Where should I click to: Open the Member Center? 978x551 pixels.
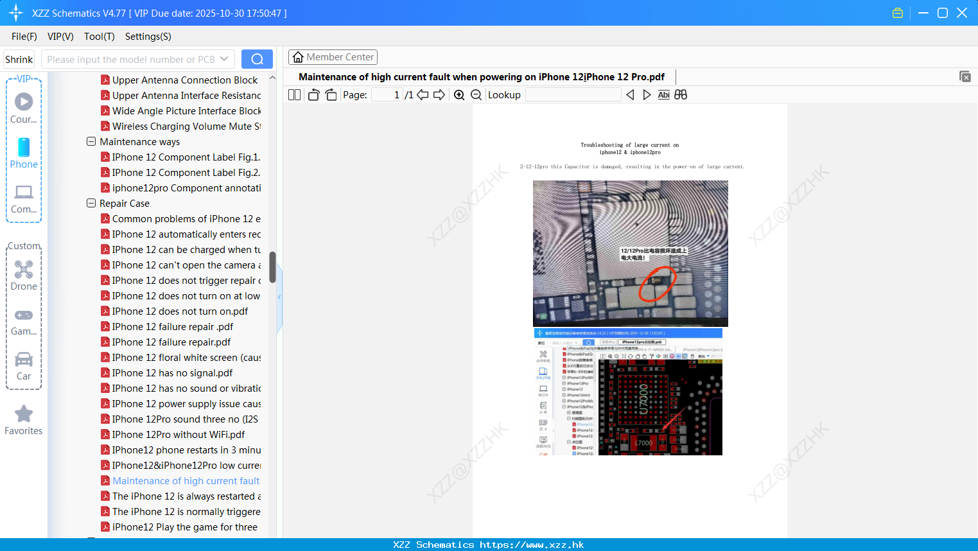click(x=333, y=57)
